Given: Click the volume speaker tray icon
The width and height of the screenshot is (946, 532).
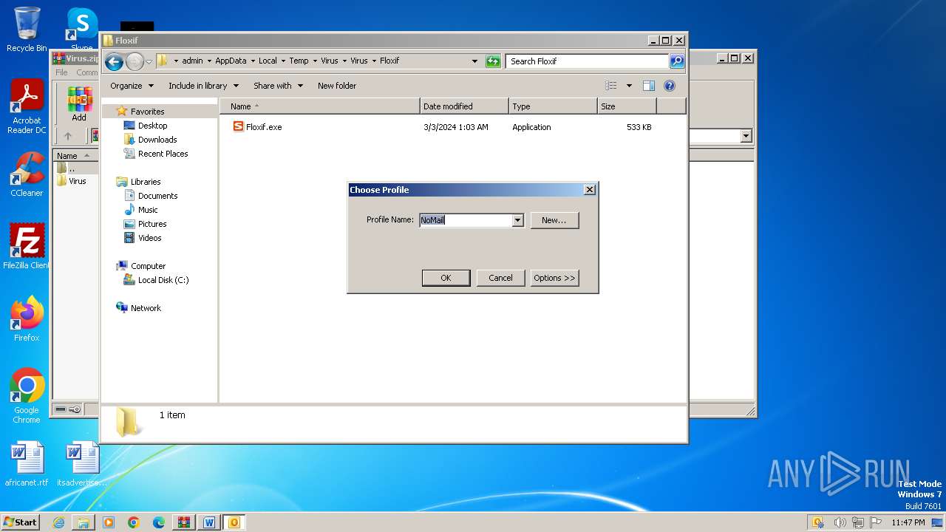Looking at the screenshot, I should coord(839,522).
